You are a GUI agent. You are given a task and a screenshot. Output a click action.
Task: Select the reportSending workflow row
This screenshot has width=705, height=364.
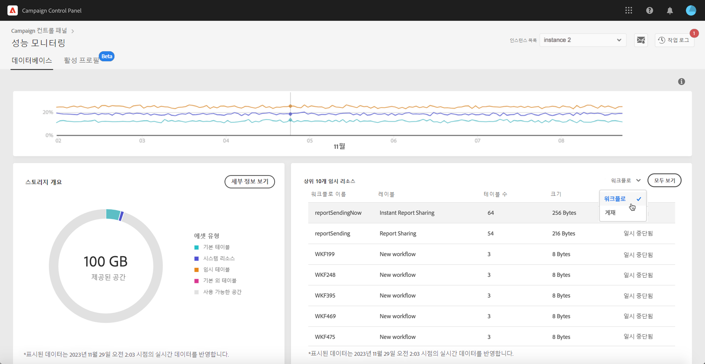click(x=491, y=233)
